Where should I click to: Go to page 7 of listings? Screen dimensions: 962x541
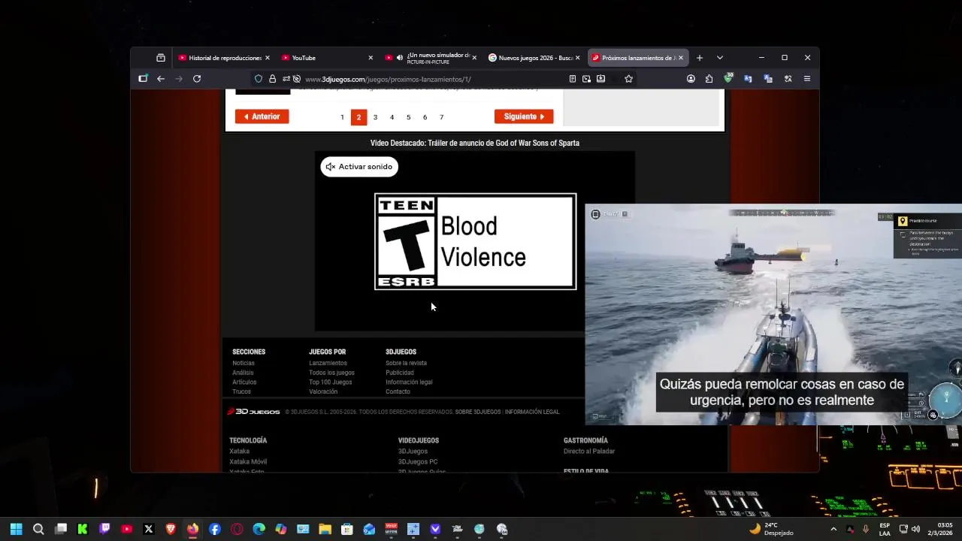pos(441,117)
